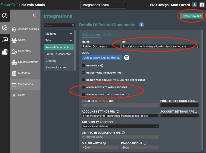
Task: Open the dashboard gauge icon in the rail
Action: [x=5, y=16]
